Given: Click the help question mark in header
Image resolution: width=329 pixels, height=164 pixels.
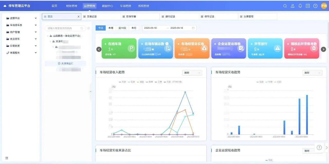Looking at the screenshot, I should (315, 6).
